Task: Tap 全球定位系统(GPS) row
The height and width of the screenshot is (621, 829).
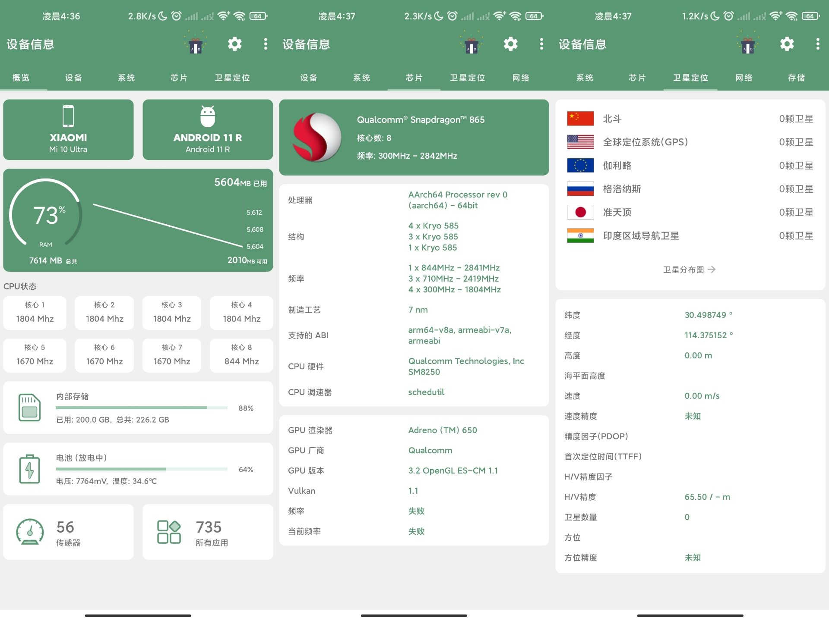Action: pyautogui.click(x=690, y=142)
